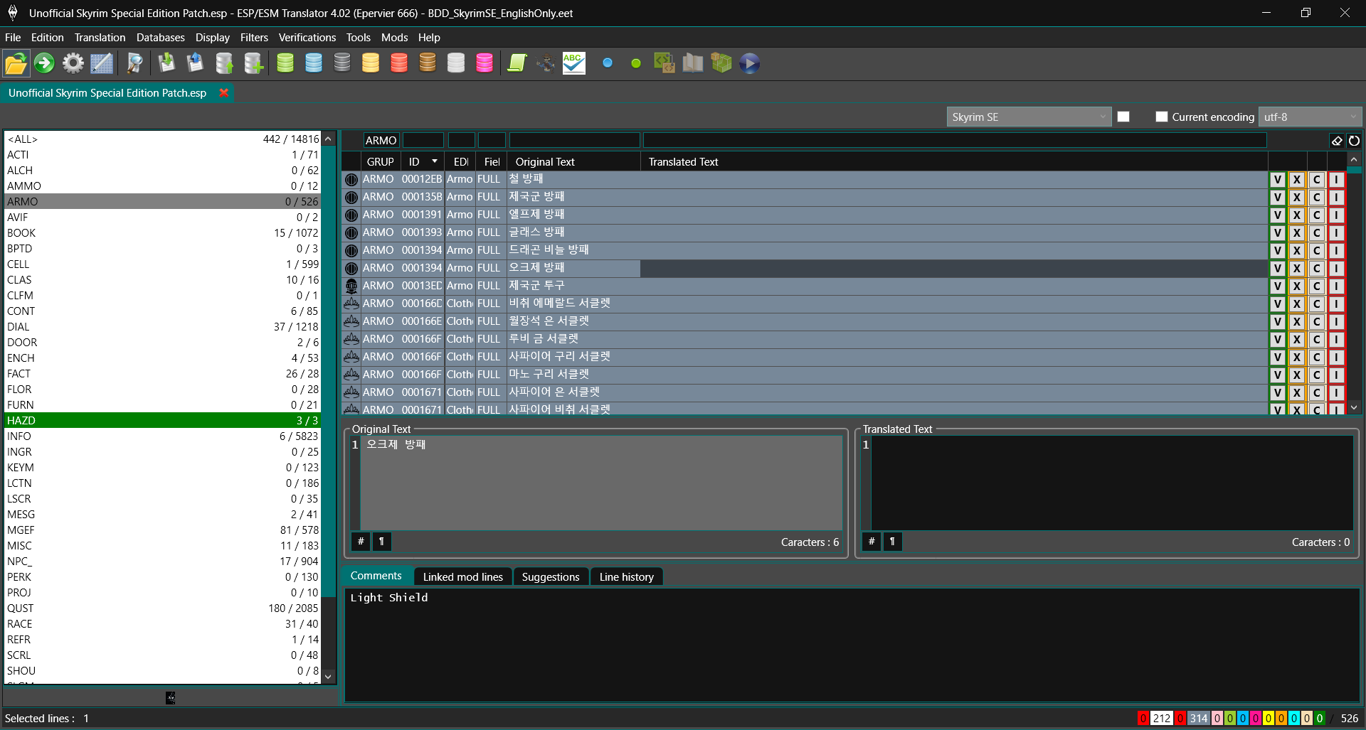The height and width of the screenshot is (730, 1366).
Task: Click the green code tags toolbar icon
Action: (665, 63)
